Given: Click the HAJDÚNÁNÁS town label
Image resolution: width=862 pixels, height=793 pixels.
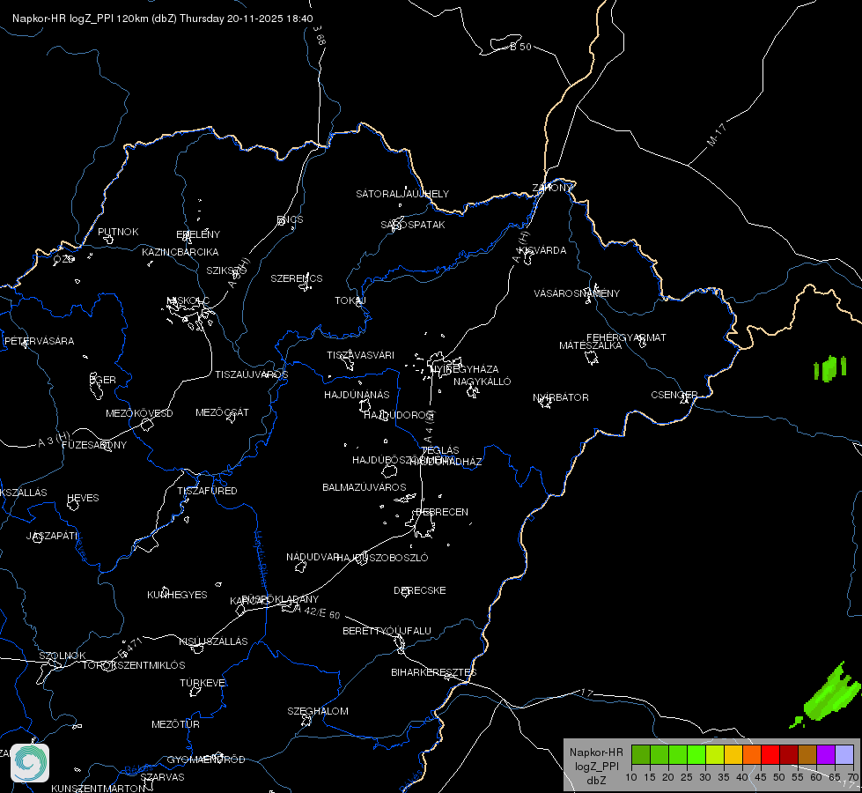Looking at the screenshot, I should (357, 395).
